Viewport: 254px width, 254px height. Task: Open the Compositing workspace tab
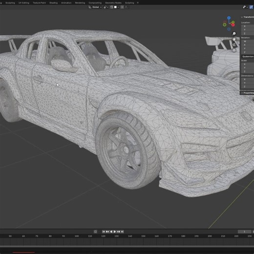click(x=95, y=3)
